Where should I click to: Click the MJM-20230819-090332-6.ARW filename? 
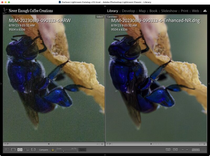click(40, 21)
